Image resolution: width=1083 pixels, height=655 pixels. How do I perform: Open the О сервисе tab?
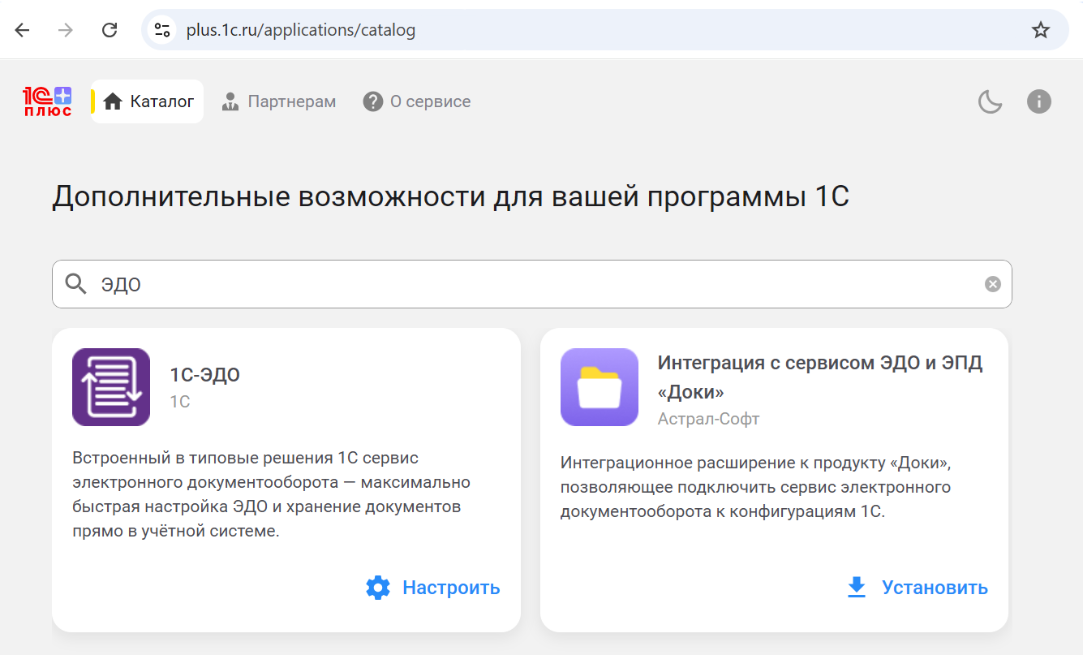[x=417, y=101]
